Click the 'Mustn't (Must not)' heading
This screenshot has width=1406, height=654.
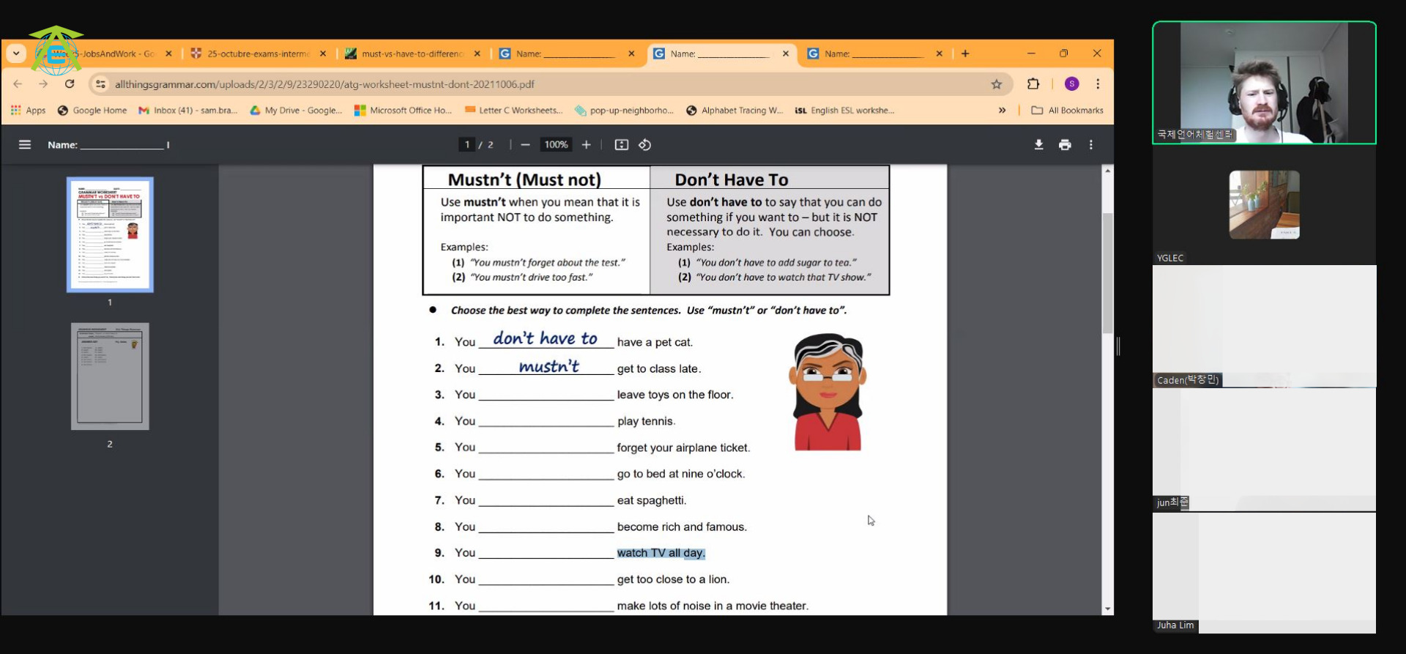click(x=524, y=179)
